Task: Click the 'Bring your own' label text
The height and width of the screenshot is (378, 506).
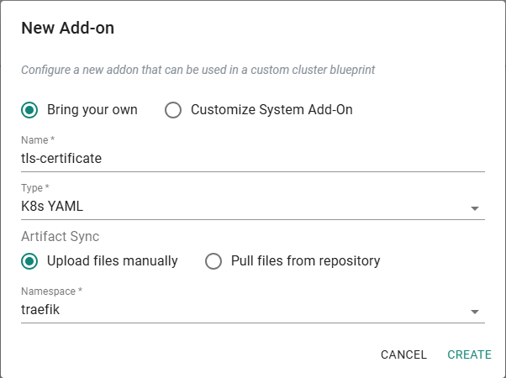Action: (x=92, y=110)
